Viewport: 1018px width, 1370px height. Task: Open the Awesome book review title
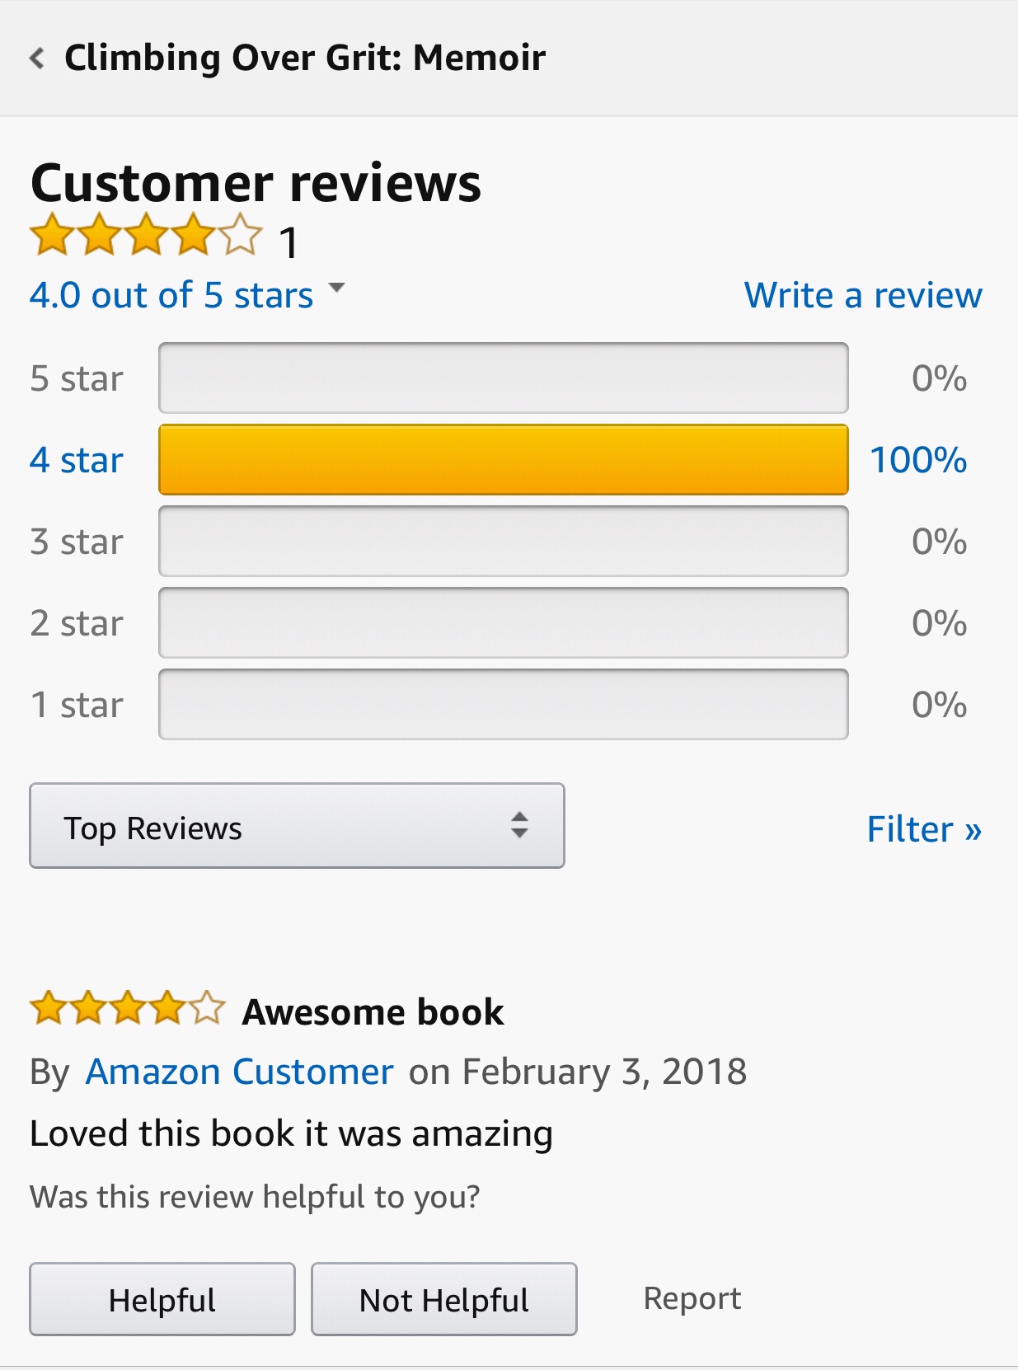pyautogui.click(x=373, y=1012)
